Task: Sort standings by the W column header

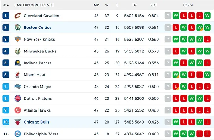Action: [107, 5]
